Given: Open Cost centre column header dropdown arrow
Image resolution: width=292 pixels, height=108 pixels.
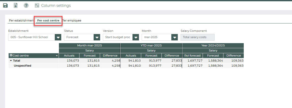Looking at the screenshot, I should tap(57, 56).
